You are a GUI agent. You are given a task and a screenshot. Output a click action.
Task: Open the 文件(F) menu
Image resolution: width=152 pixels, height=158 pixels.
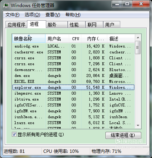[13, 15]
